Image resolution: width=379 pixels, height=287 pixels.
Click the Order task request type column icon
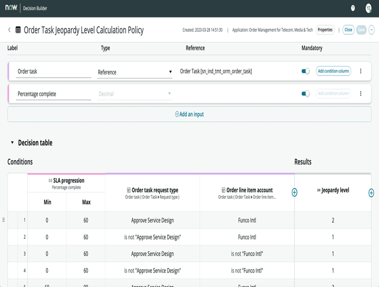click(129, 190)
